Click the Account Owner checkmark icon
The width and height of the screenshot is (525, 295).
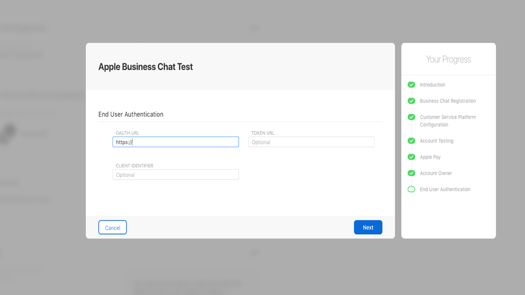411,173
